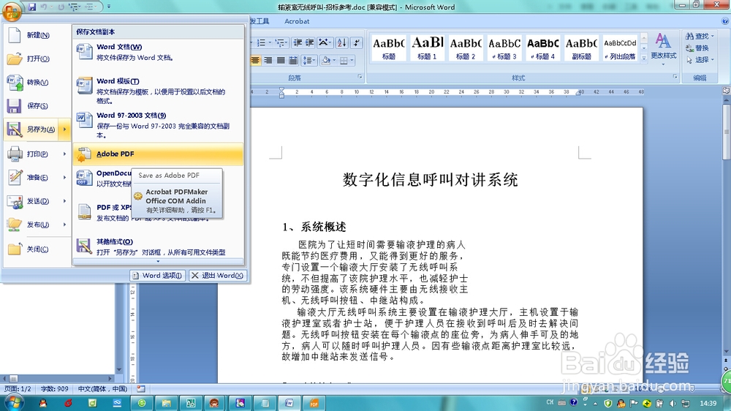Click 查找 Find button

pyautogui.click(x=700, y=36)
